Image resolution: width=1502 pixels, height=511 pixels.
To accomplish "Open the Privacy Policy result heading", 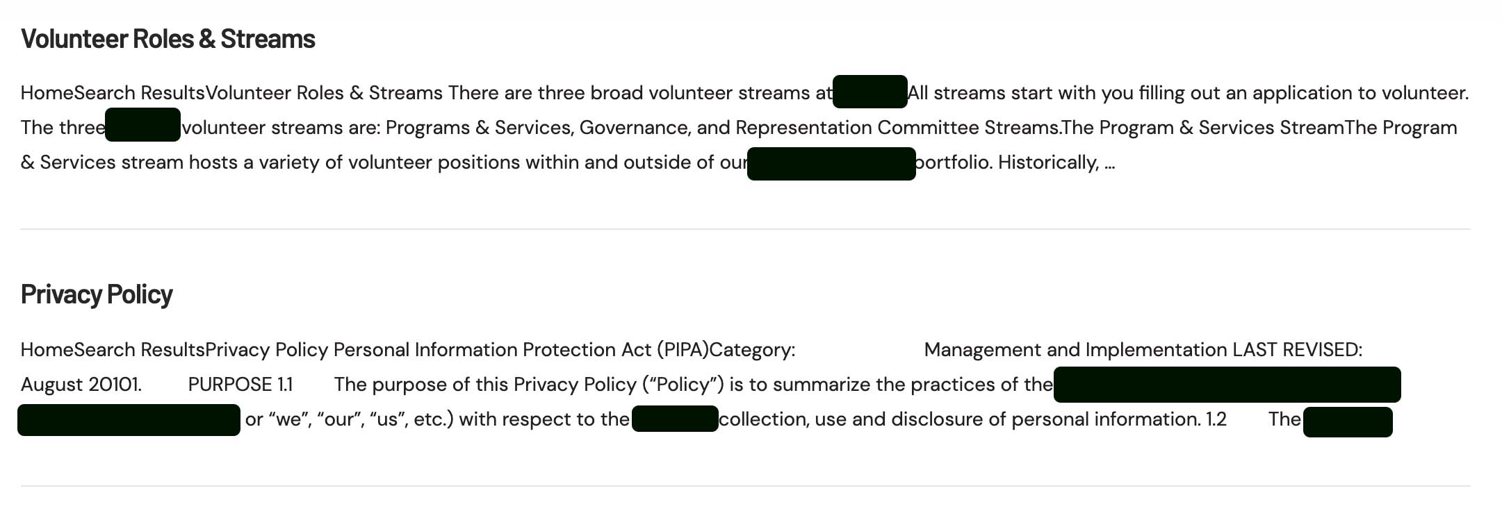I will pyautogui.click(x=97, y=294).
